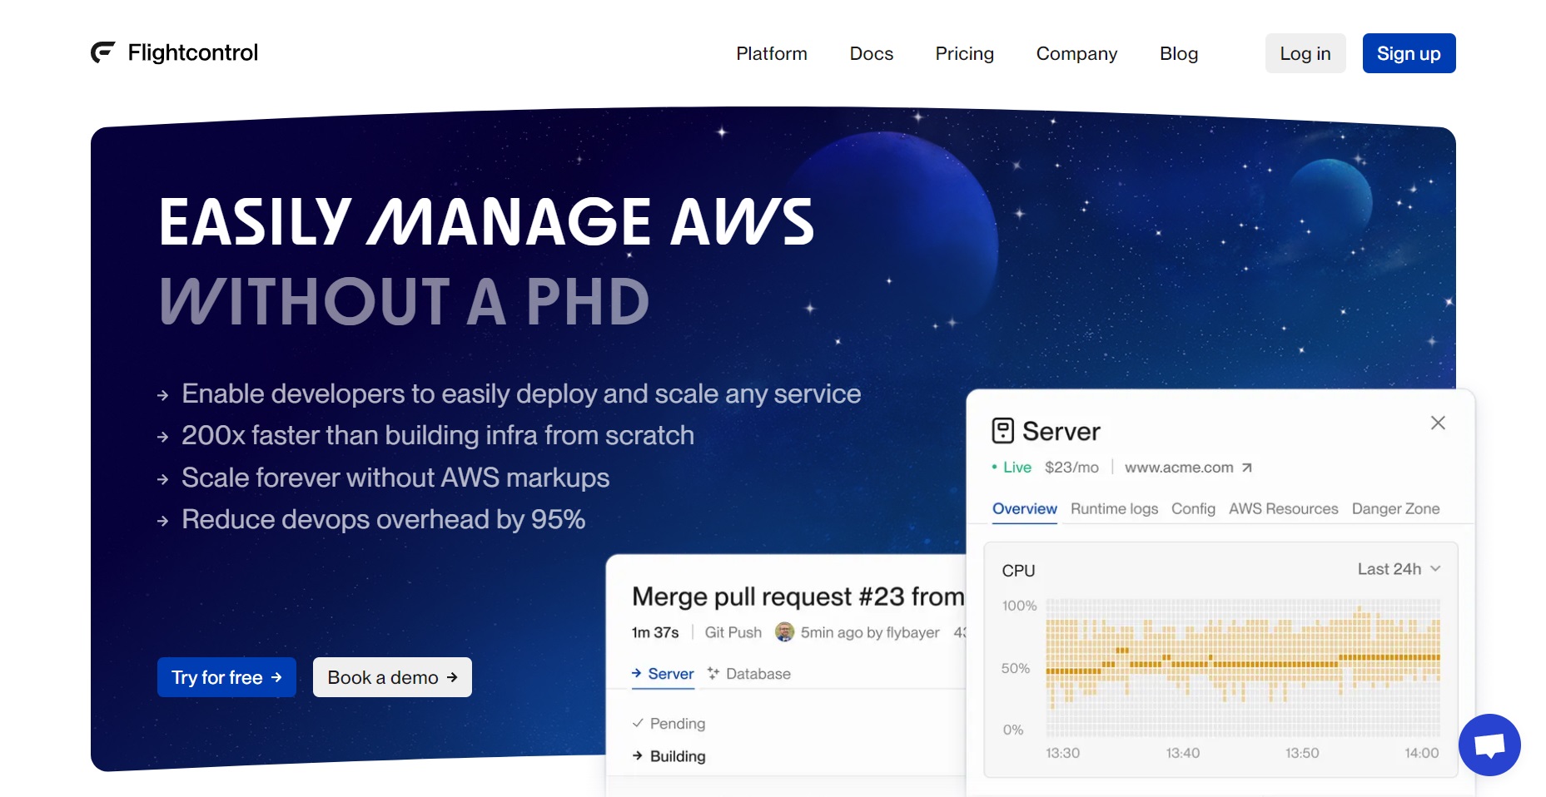Click the 50% CPU axis label
Image resolution: width=1546 pixels, height=797 pixels.
click(1016, 668)
